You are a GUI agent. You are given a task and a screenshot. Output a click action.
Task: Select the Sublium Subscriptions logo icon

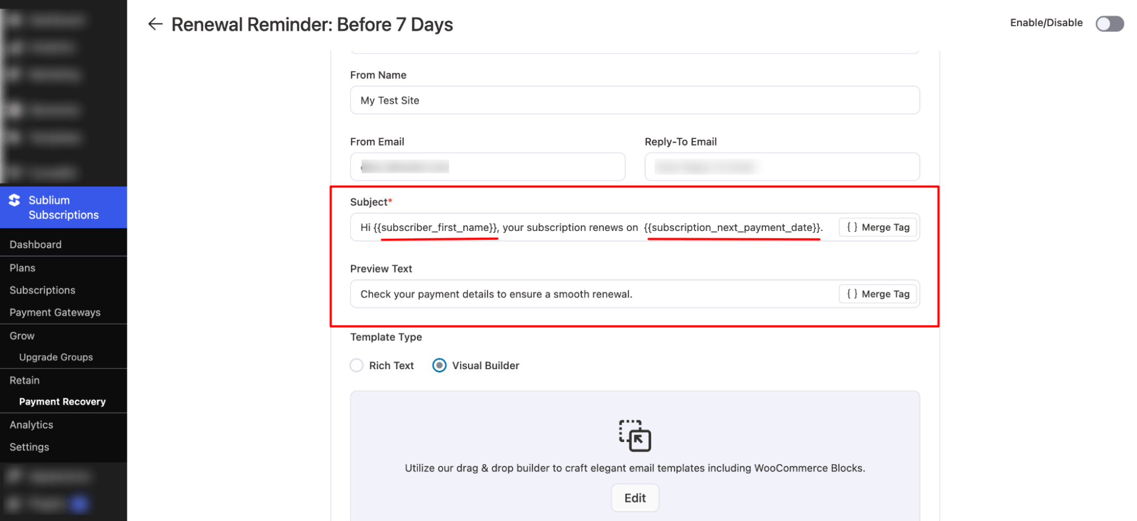point(14,200)
